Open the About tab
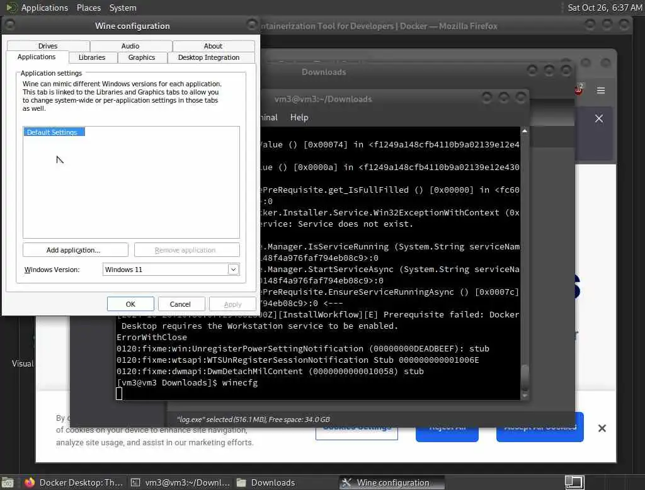645x490 pixels. point(213,46)
